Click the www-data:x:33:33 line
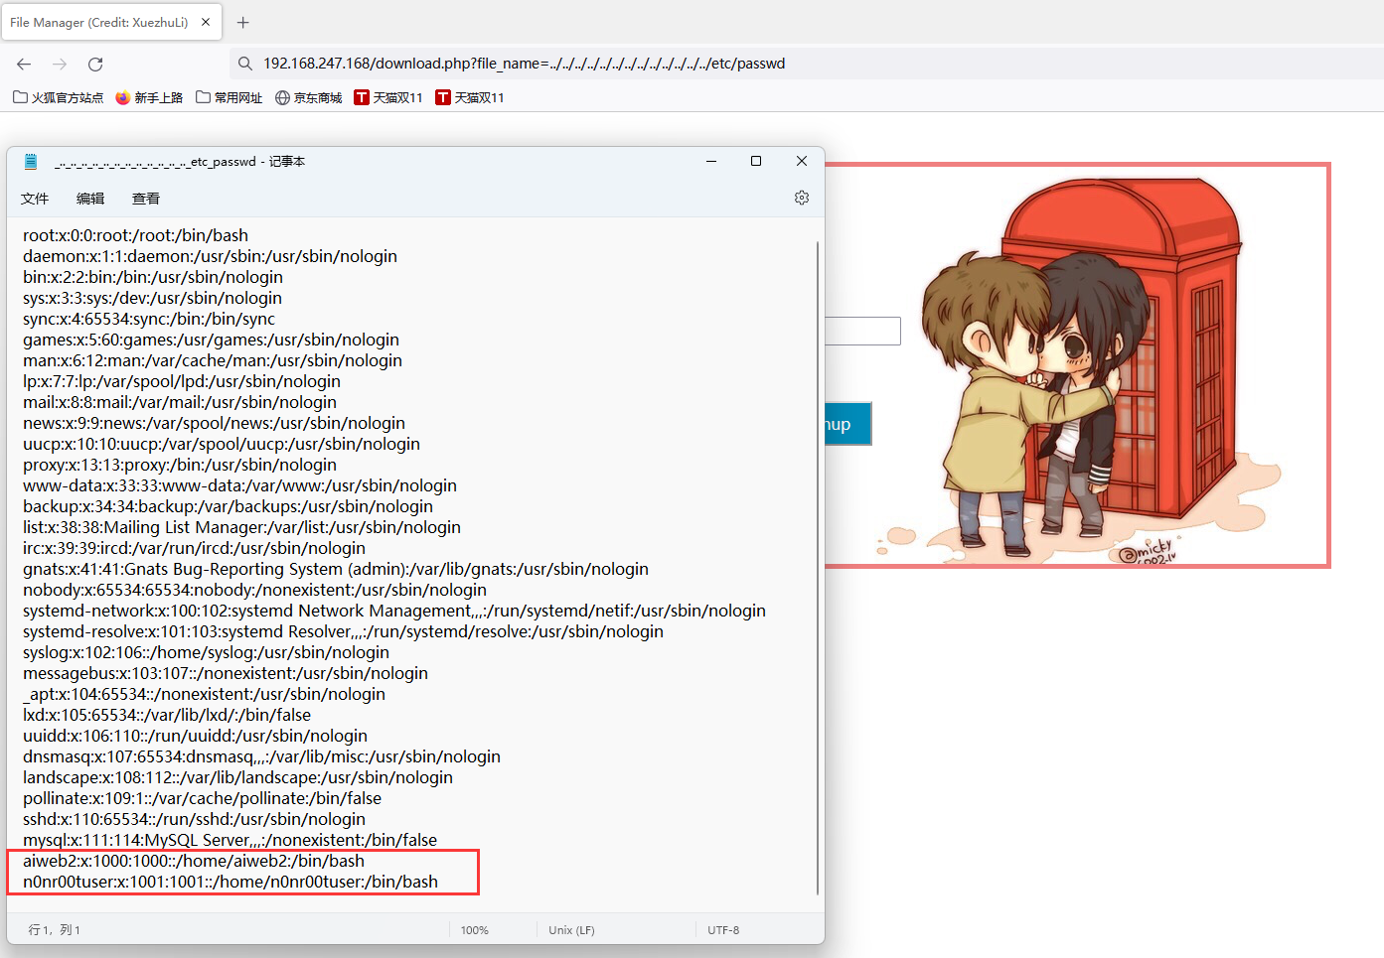Screen dimensions: 1384x958 (239, 485)
